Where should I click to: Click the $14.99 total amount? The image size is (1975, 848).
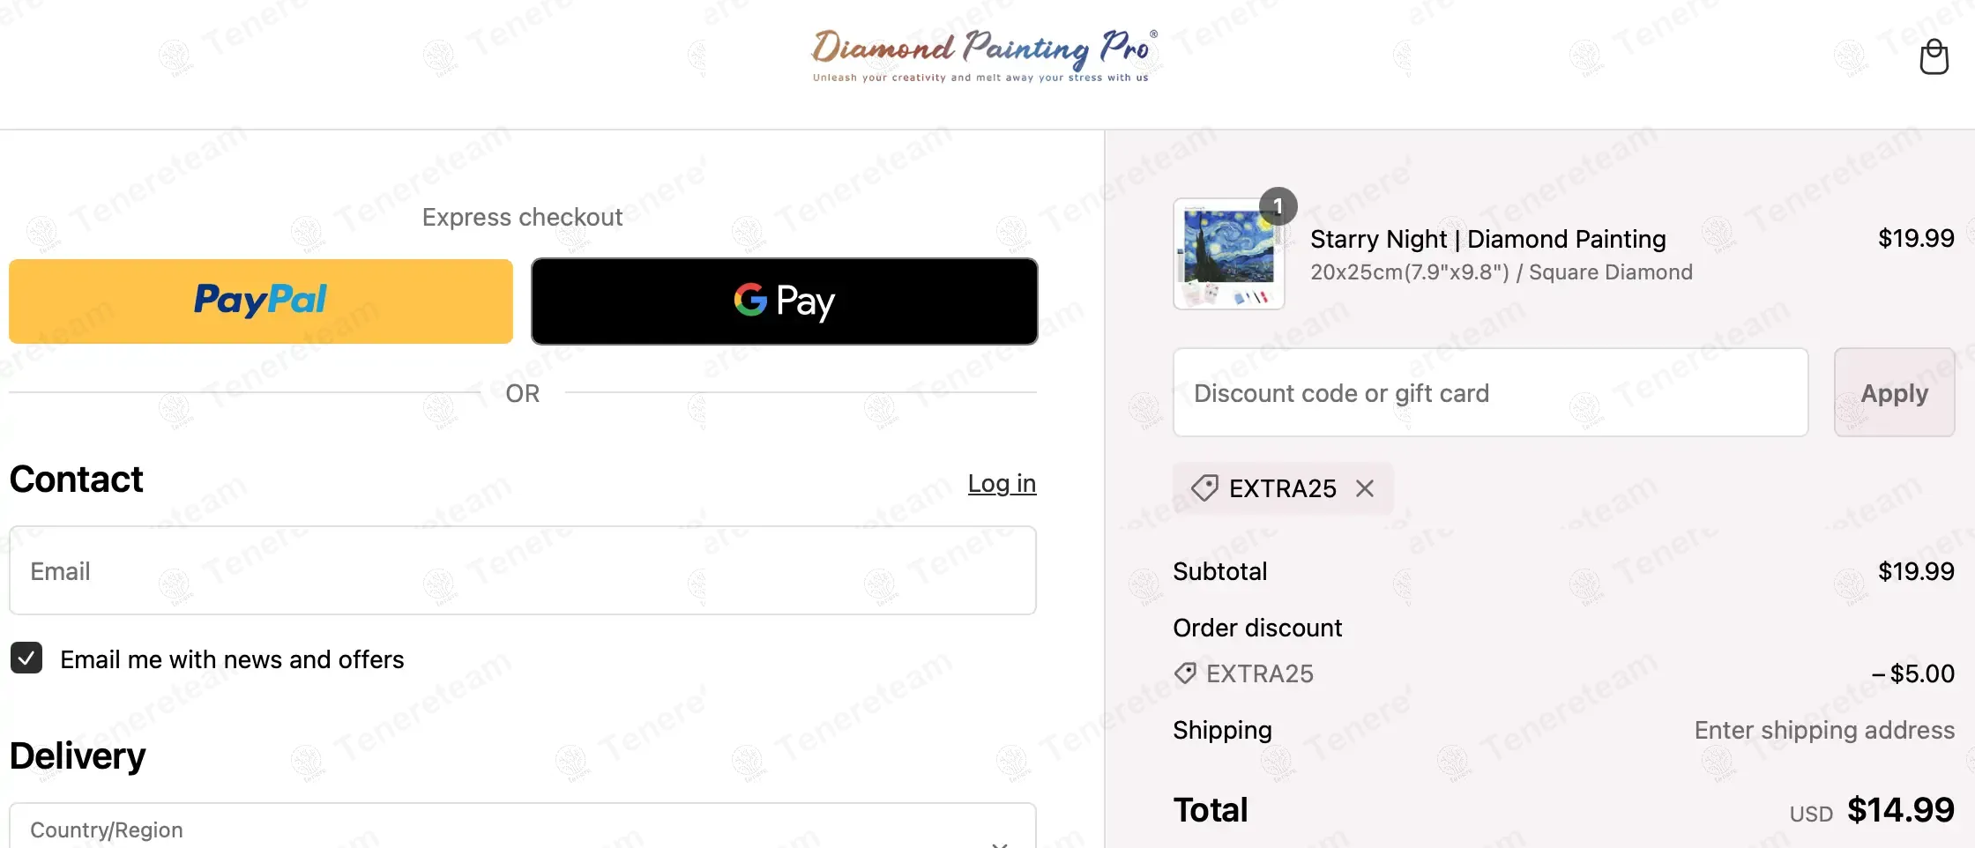[x=1900, y=810]
